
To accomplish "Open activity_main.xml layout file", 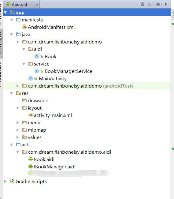I will pyautogui.click(x=53, y=115).
